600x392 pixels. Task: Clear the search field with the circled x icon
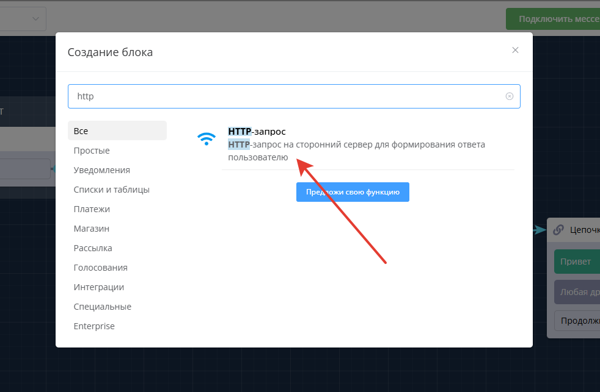coord(509,96)
